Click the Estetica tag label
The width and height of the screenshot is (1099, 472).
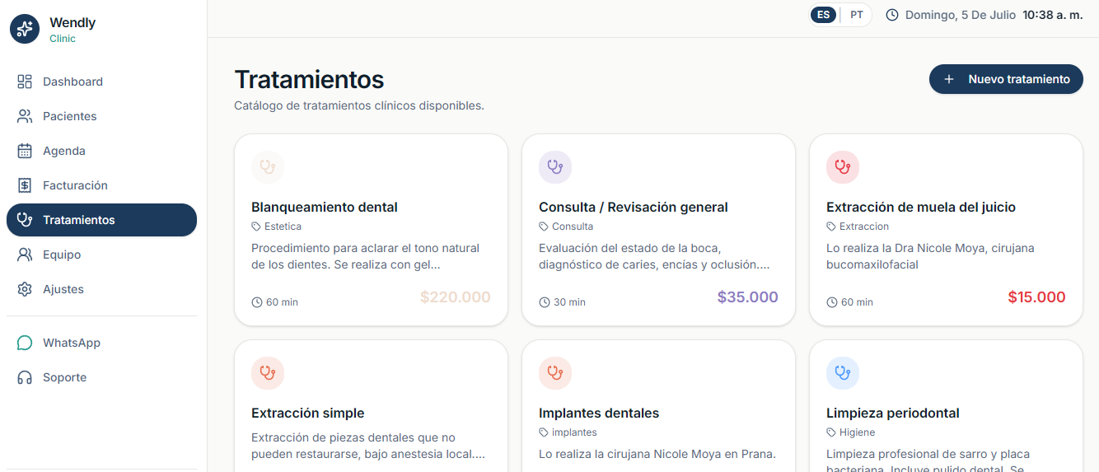coord(277,227)
